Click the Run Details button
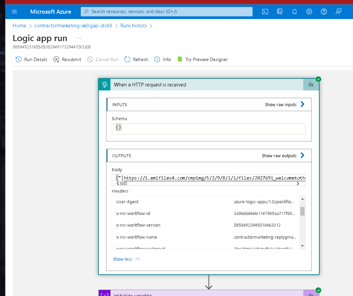Image resolution: width=353 pixels, height=296 pixels. click(31, 59)
